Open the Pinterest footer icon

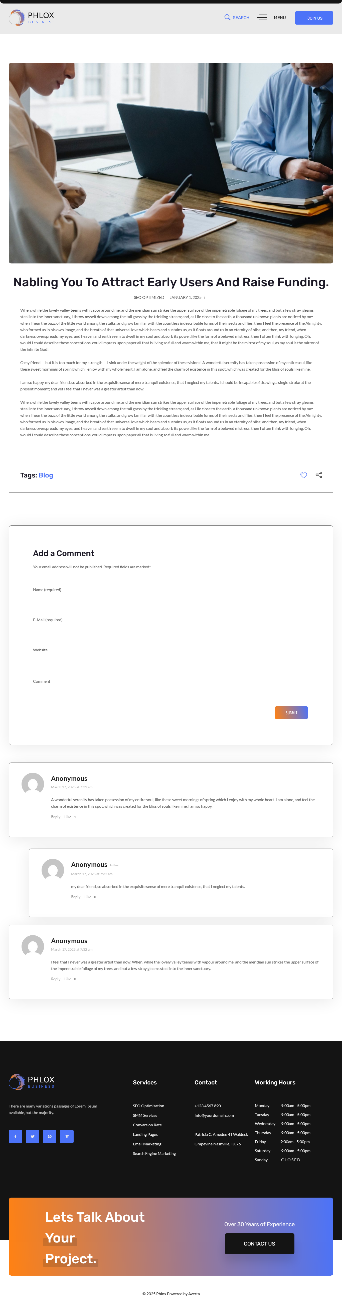pyautogui.click(x=50, y=1136)
